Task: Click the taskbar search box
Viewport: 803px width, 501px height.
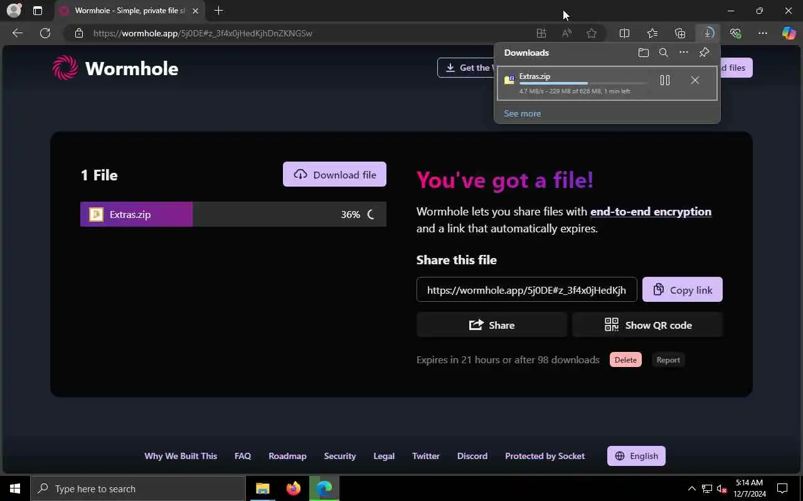Action: point(138,488)
